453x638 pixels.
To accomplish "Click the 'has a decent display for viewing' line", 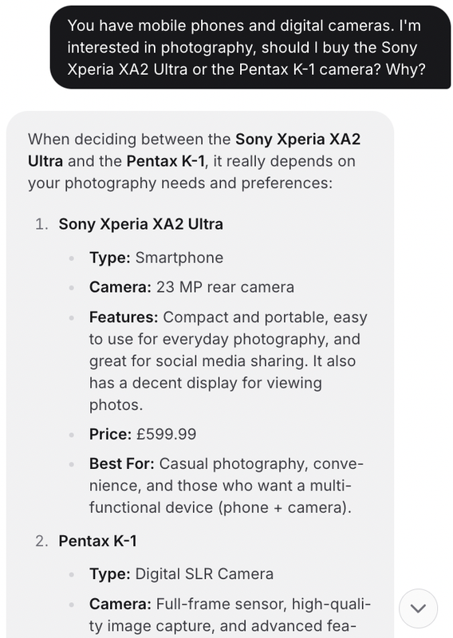I will 206,384.
